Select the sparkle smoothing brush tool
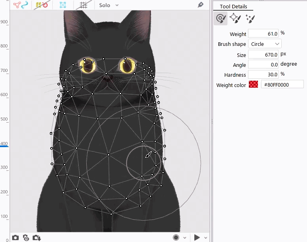 coord(250,18)
